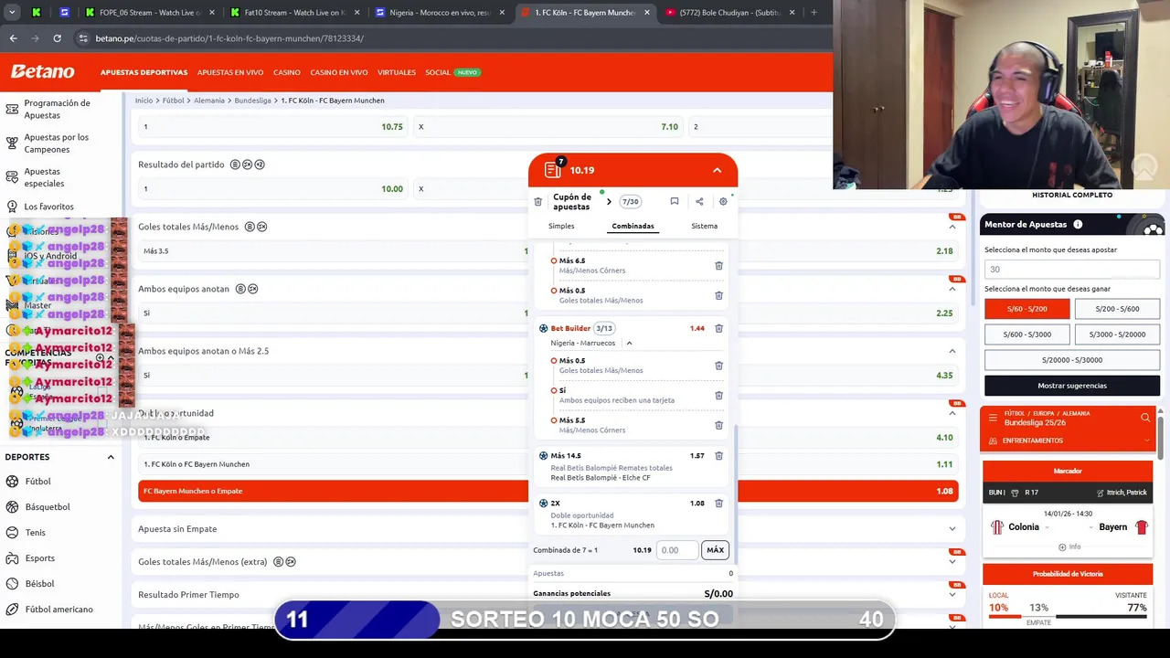
Task: Open Apuestas en Vivo nav item
Action: (230, 72)
